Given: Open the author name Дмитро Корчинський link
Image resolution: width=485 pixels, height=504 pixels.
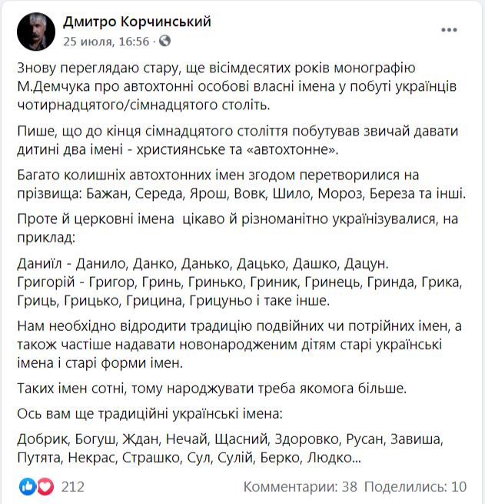Looking at the screenshot, I should pos(137,22).
